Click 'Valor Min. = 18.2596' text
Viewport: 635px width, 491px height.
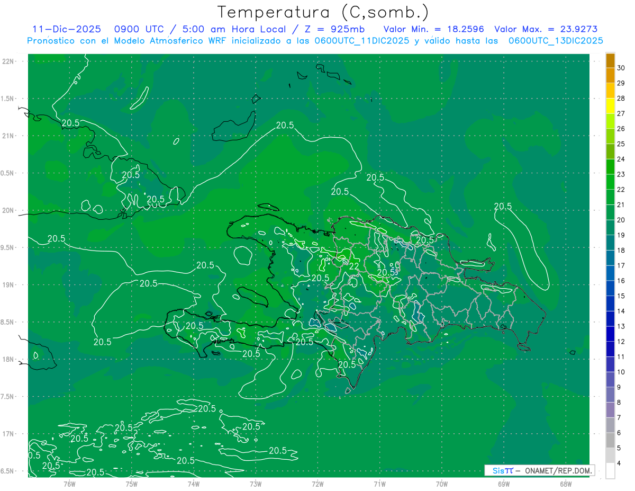[x=433, y=29]
